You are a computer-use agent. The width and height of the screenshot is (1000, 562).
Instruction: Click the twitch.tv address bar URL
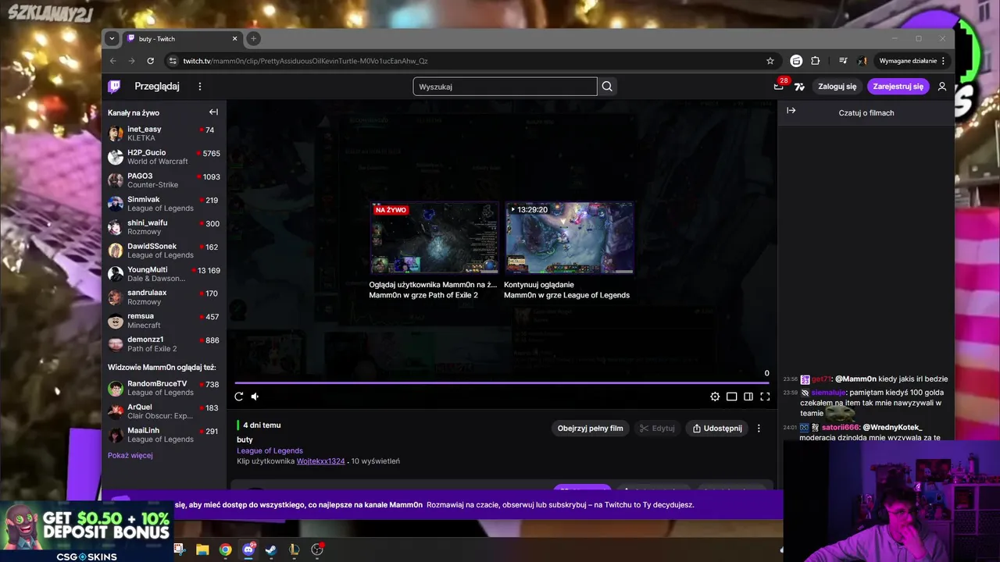(305, 61)
